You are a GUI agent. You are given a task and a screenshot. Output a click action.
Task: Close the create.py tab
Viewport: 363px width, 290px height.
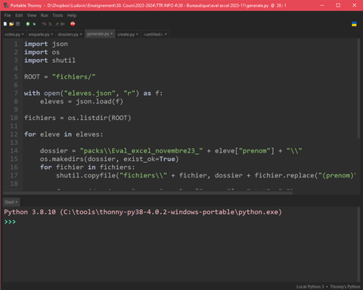137,34
